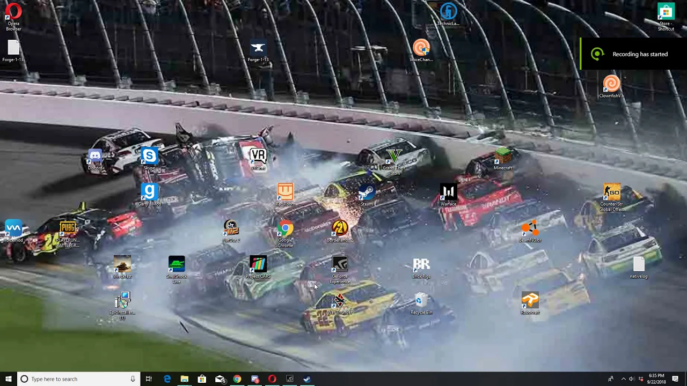This screenshot has height=386, width=687.
Task: Open the Store Shortcut desktop icon
Action: (666, 16)
